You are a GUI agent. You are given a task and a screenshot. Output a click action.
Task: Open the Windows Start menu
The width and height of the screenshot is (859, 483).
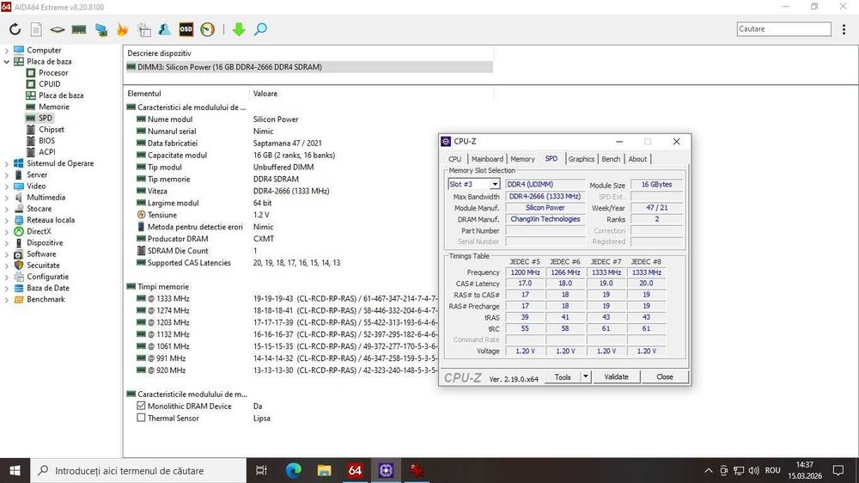point(15,470)
